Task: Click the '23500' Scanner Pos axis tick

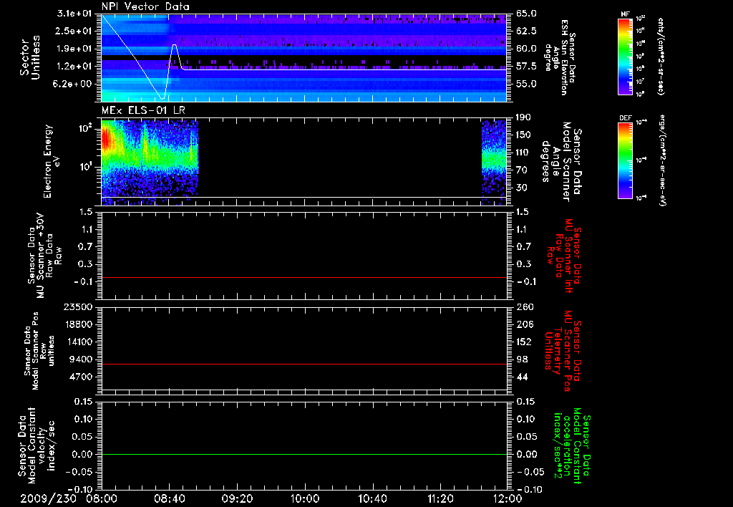Action: tap(78, 306)
